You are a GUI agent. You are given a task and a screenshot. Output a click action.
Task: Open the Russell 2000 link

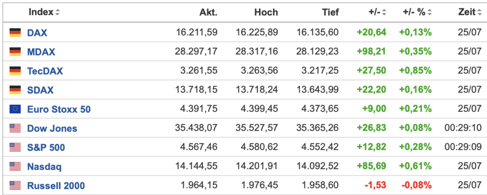coord(56,186)
